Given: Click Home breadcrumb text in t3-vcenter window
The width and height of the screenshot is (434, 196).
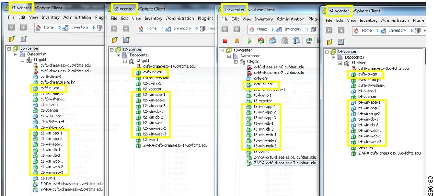Looking at the screenshot, I should [262, 29].
